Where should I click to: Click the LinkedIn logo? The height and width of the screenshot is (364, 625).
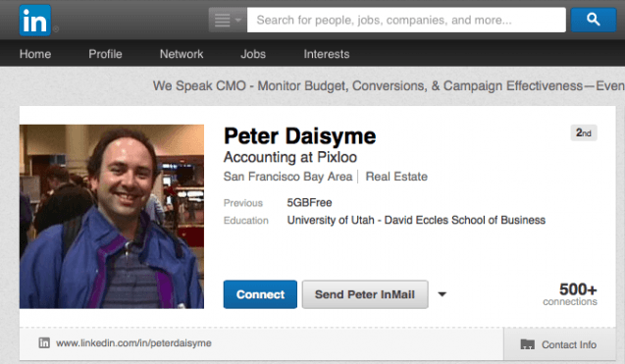(35, 21)
